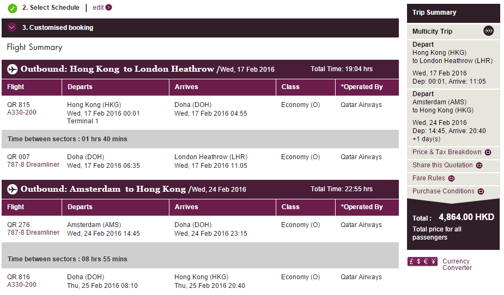Expand Purchase Conditions
Image resolution: width=504 pixels, height=295 pixels.
(x=480, y=192)
